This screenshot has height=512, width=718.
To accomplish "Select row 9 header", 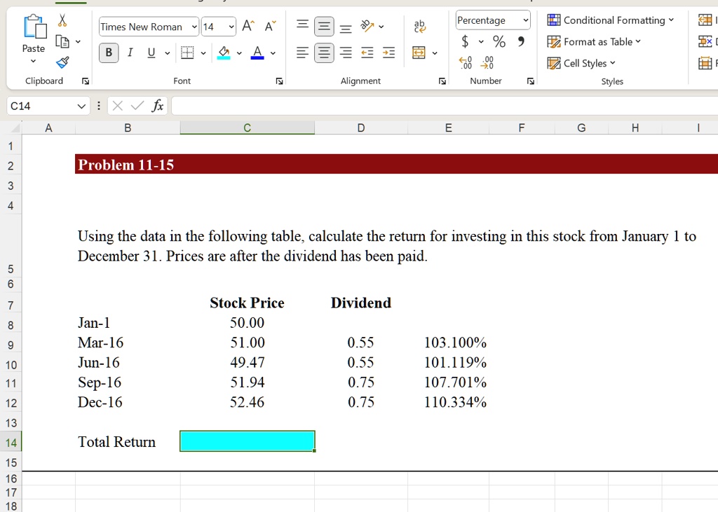I will click(x=11, y=345).
